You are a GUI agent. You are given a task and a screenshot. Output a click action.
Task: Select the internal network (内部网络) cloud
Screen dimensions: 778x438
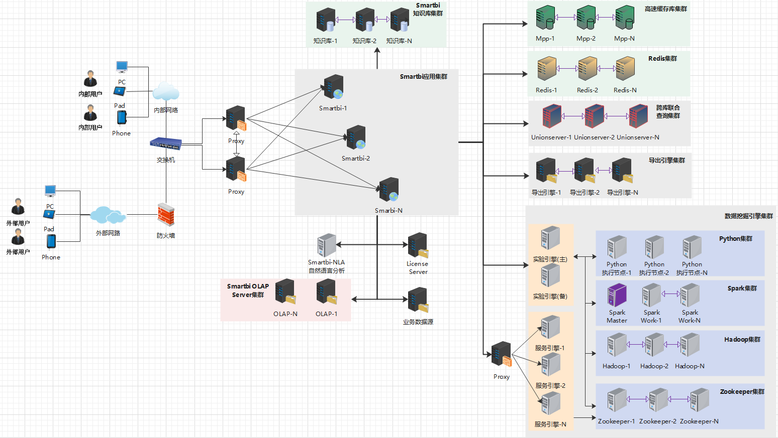tap(166, 92)
